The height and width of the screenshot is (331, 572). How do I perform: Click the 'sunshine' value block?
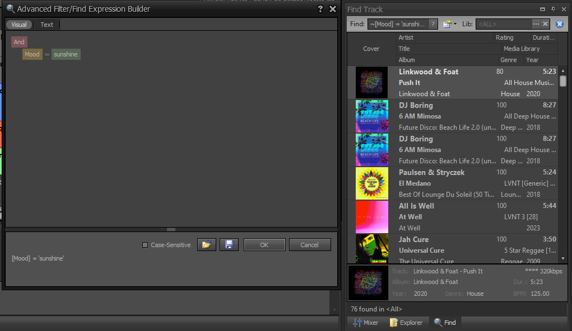coord(66,54)
